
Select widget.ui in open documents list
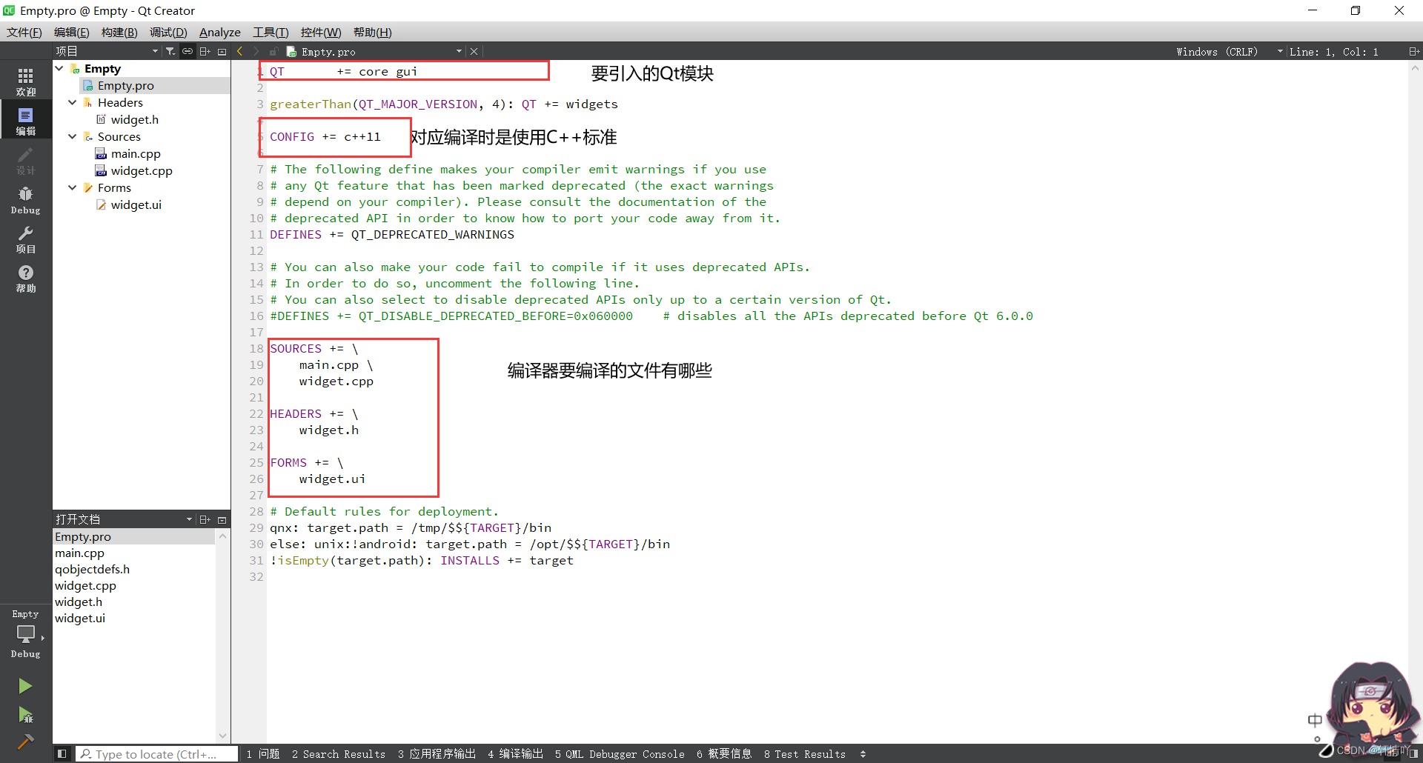coord(80,618)
